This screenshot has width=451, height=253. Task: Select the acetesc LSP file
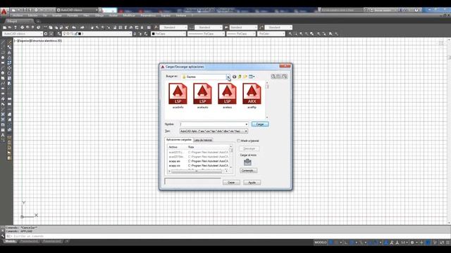pyautogui.click(x=227, y=96)
